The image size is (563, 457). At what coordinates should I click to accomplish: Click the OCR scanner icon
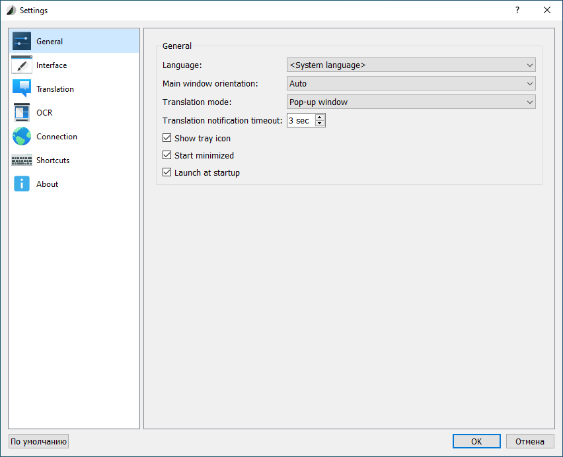tap(22, 113)
